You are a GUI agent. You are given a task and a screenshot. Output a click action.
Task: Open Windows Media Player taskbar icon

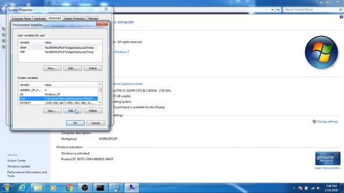[x=53, y=188]
